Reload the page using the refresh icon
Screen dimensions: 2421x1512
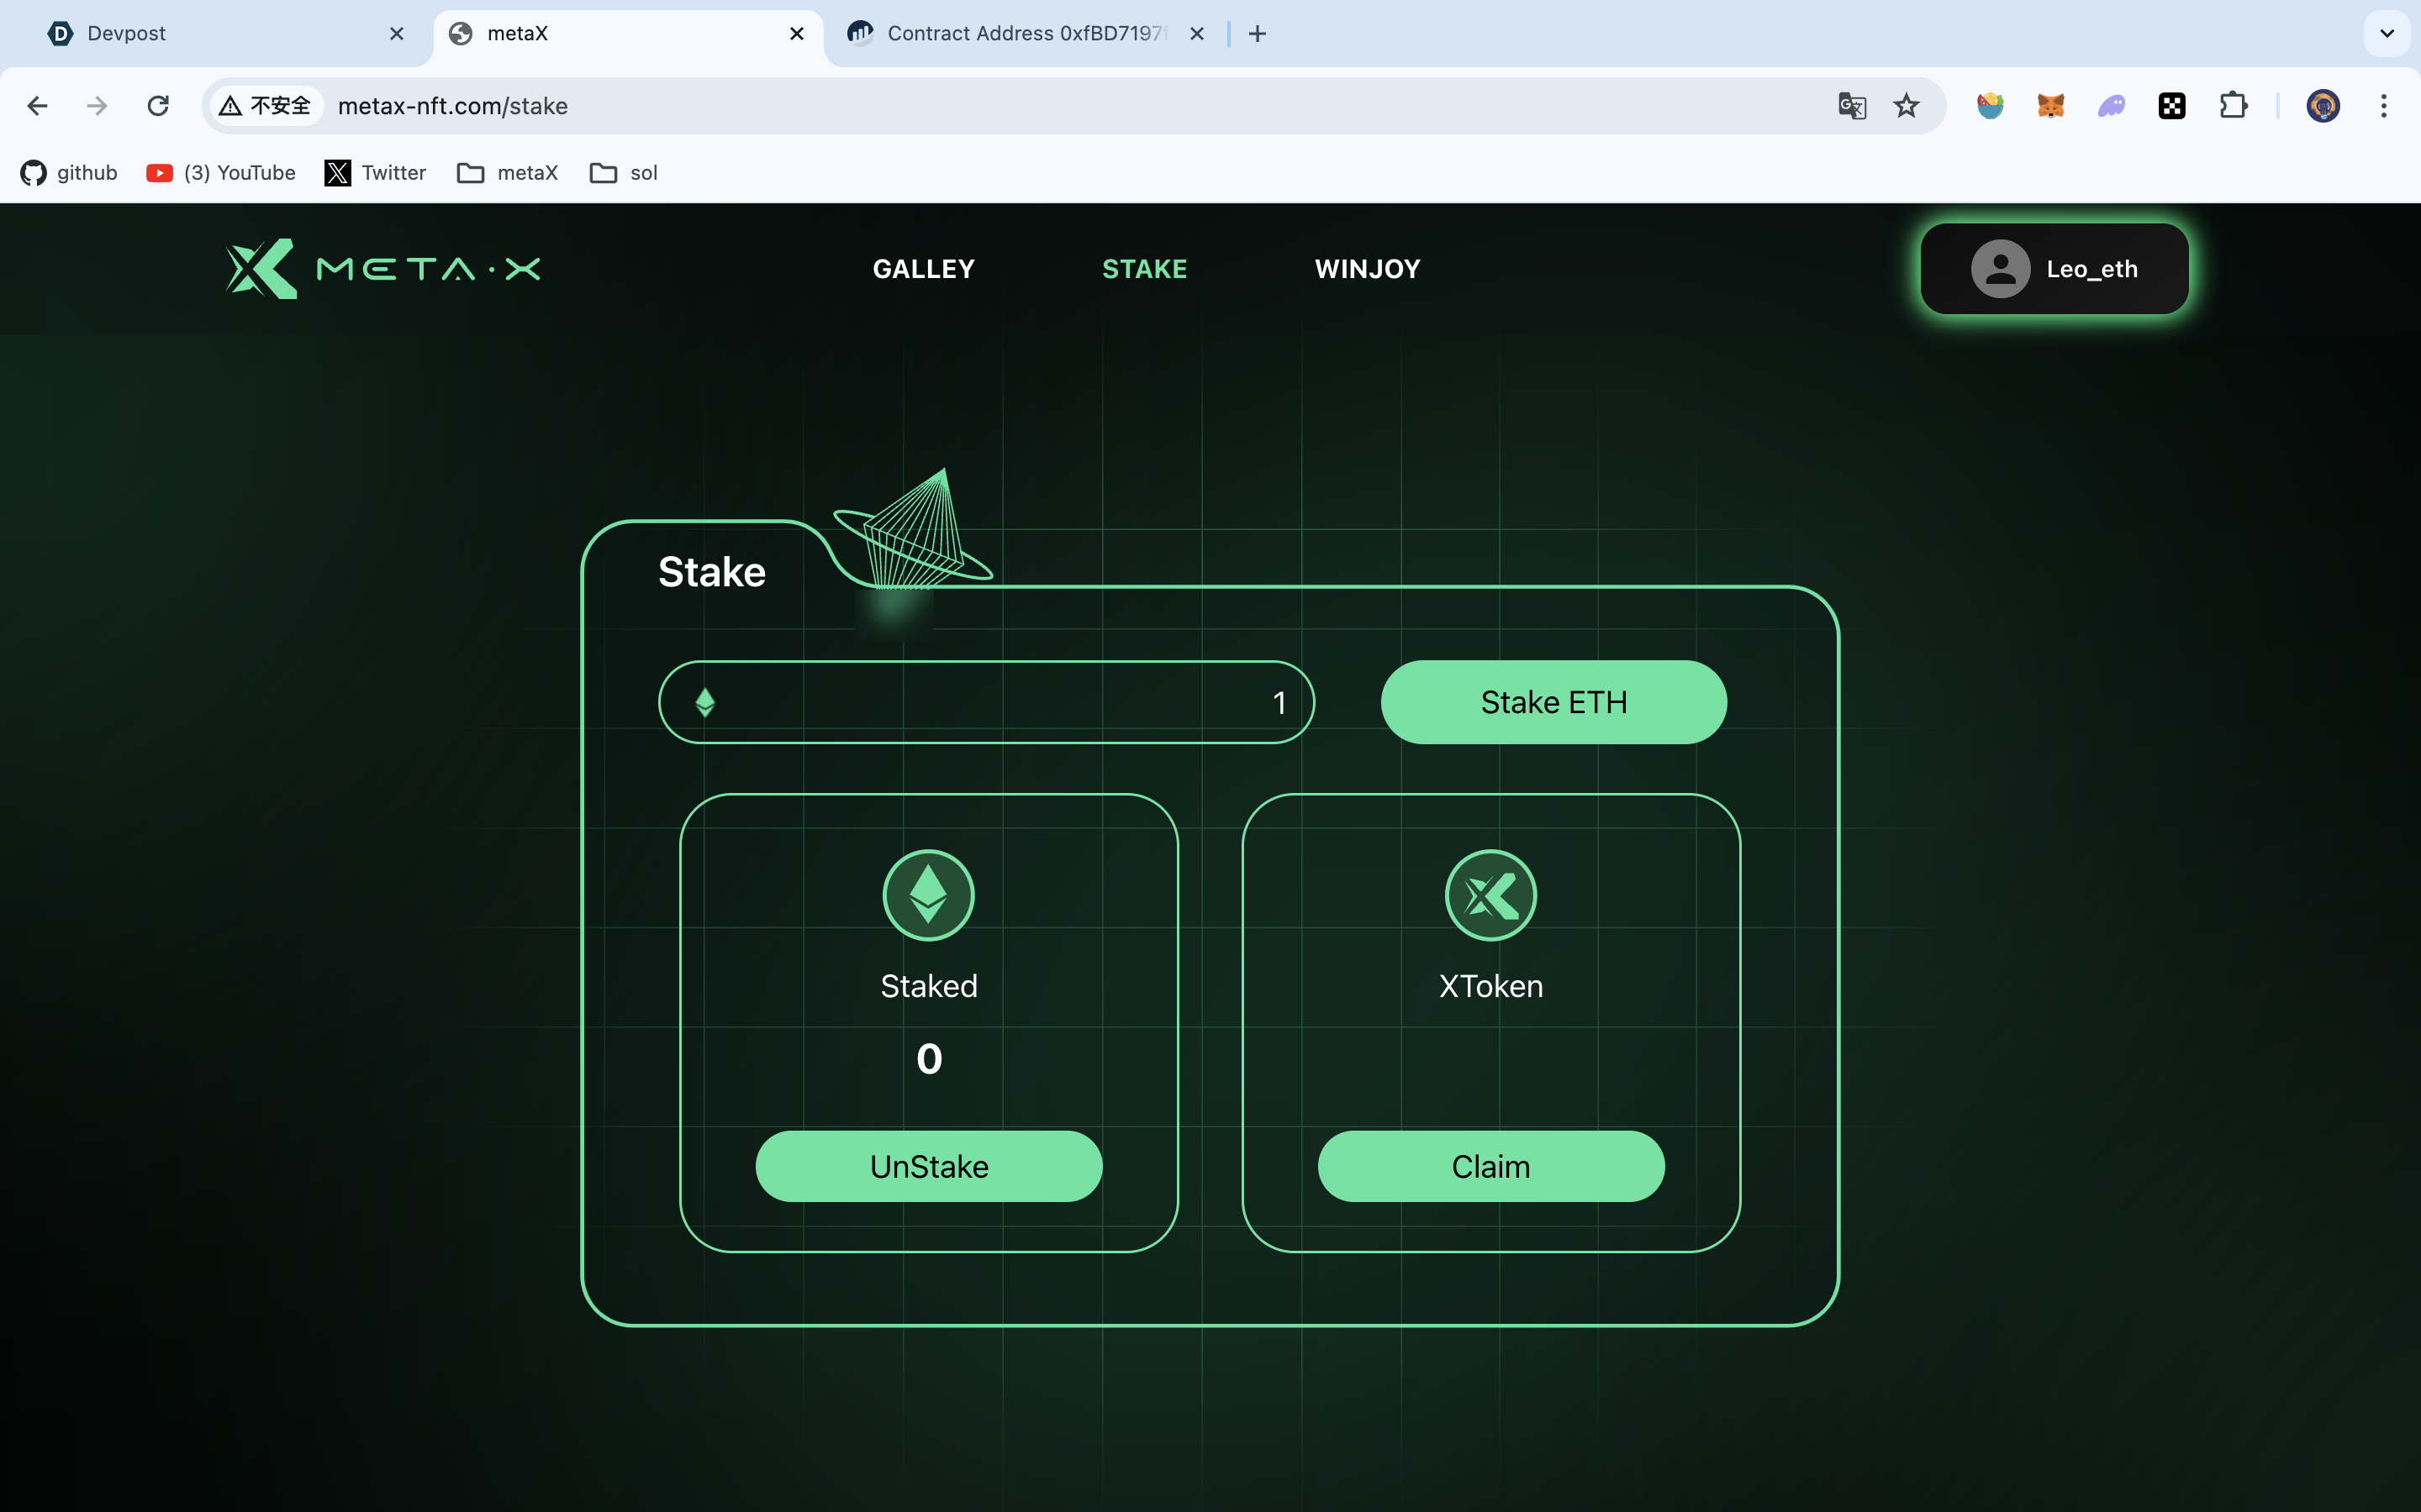point(158,106)
